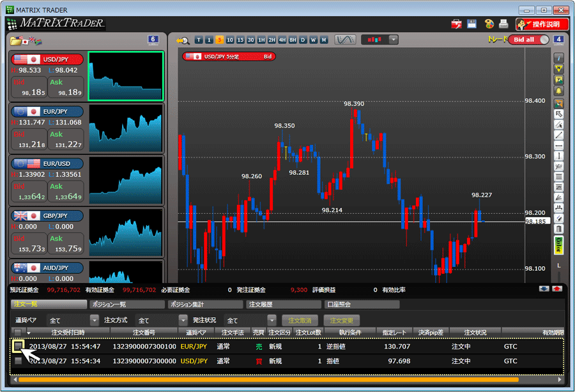Switch to the 口座照会 tab
Viewport: 575px width, 392px height.
[x=362, y=304]
